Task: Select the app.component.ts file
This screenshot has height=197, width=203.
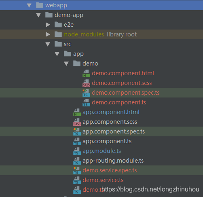Action: [x=107, y=141]
